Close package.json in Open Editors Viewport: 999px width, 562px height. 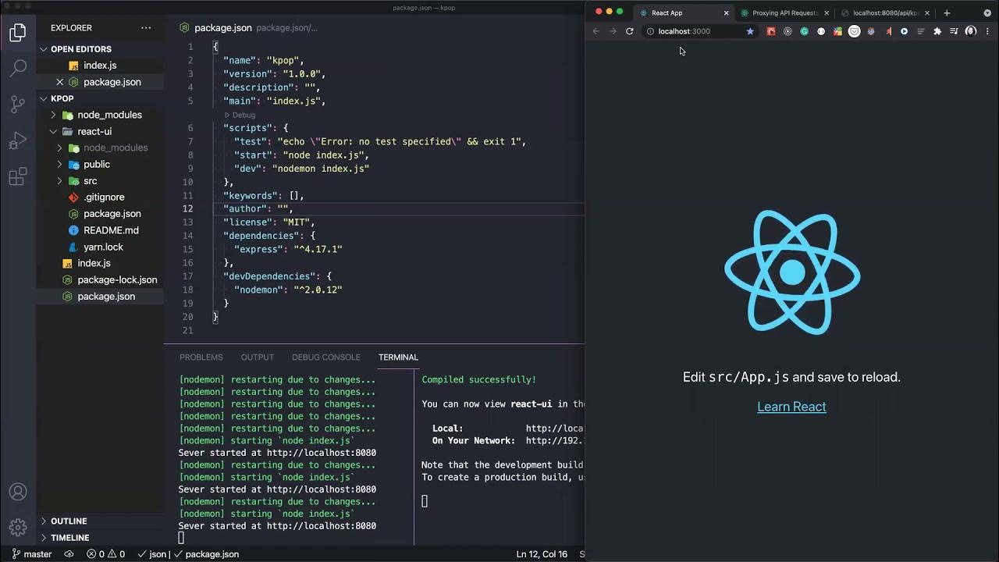(x=59, y=82)
